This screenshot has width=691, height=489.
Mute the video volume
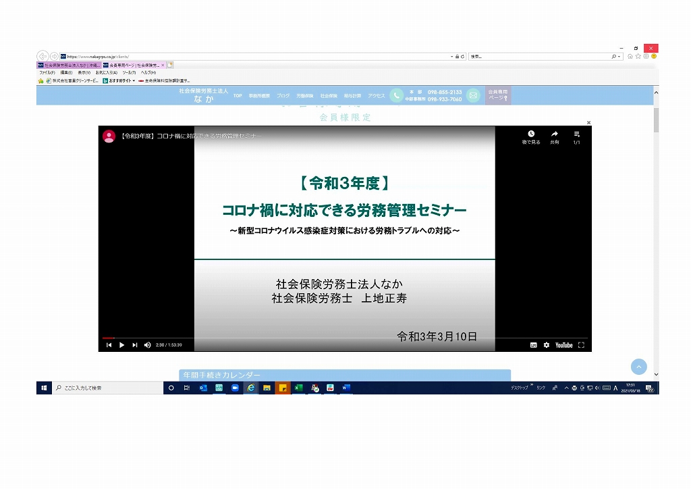click(147, 345)
